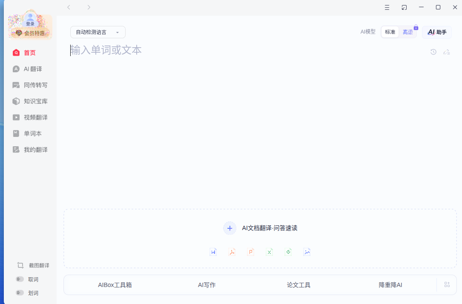Choose the PDF file icon
This screenshot has width=462, height=304.
(232, 252)
